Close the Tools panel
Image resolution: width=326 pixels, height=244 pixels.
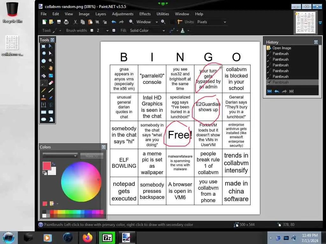53,40
